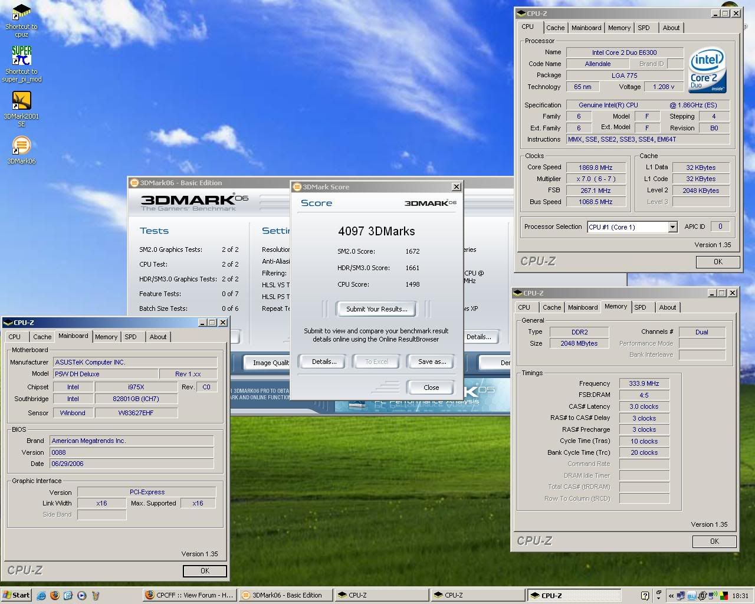Click the FSB:DRAM value 4:5
Image resolution: width=755 pixels, height=604 pixels.
coord(644,395)
